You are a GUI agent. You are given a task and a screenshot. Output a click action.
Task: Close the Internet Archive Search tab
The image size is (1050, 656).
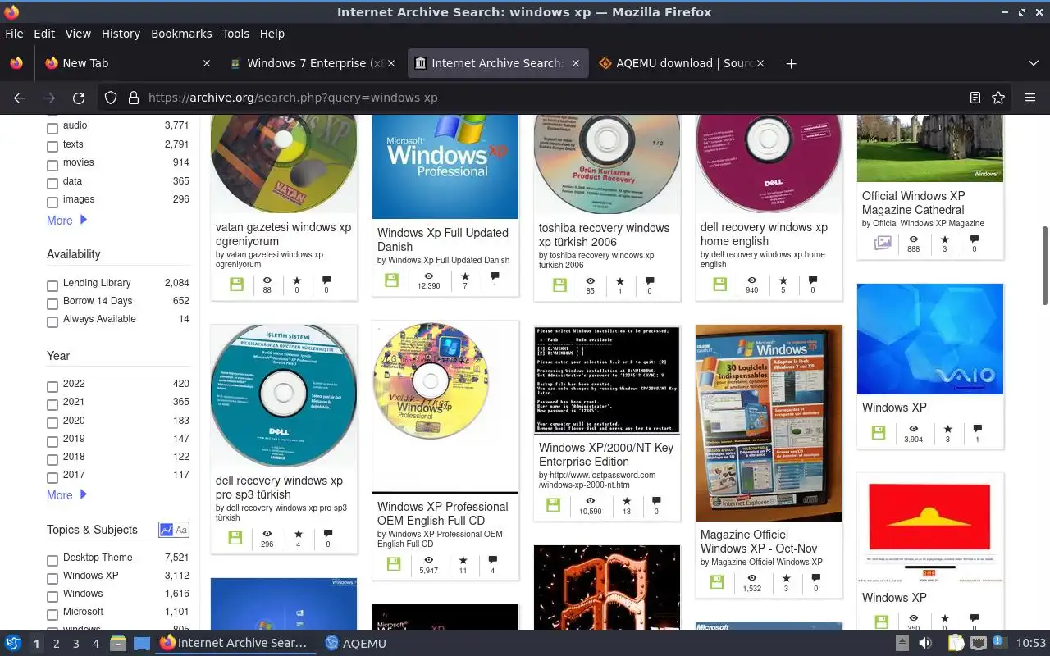click(x=576, y=63)
